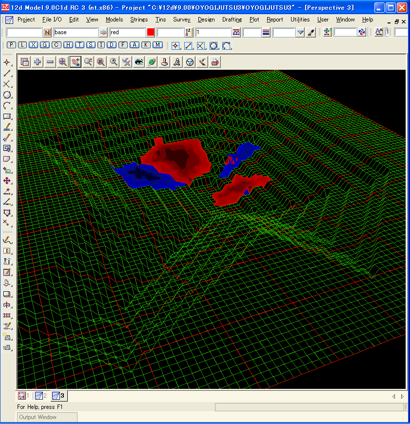Viewport: 410px width, 424px height.
Task: Click the steering wheel drive icon
Action: pyautogui.click(x=190, y=62)
